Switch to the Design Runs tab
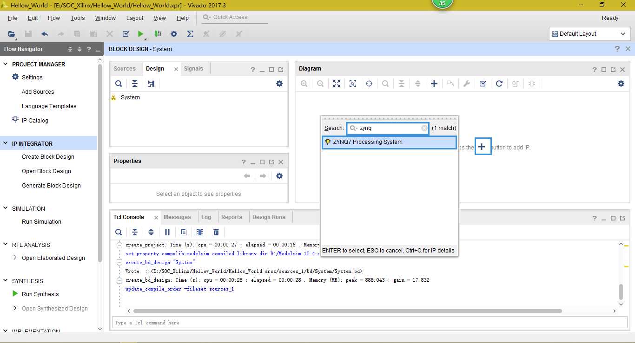Screen dimensions: 635x343 269,217
